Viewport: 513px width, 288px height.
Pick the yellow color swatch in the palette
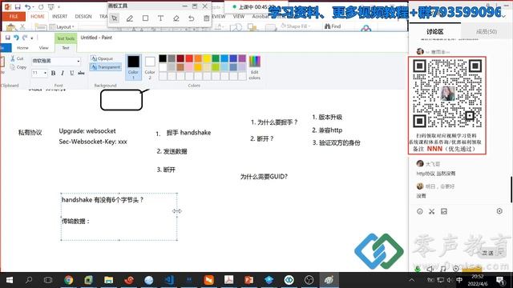(x=207, y=58)
